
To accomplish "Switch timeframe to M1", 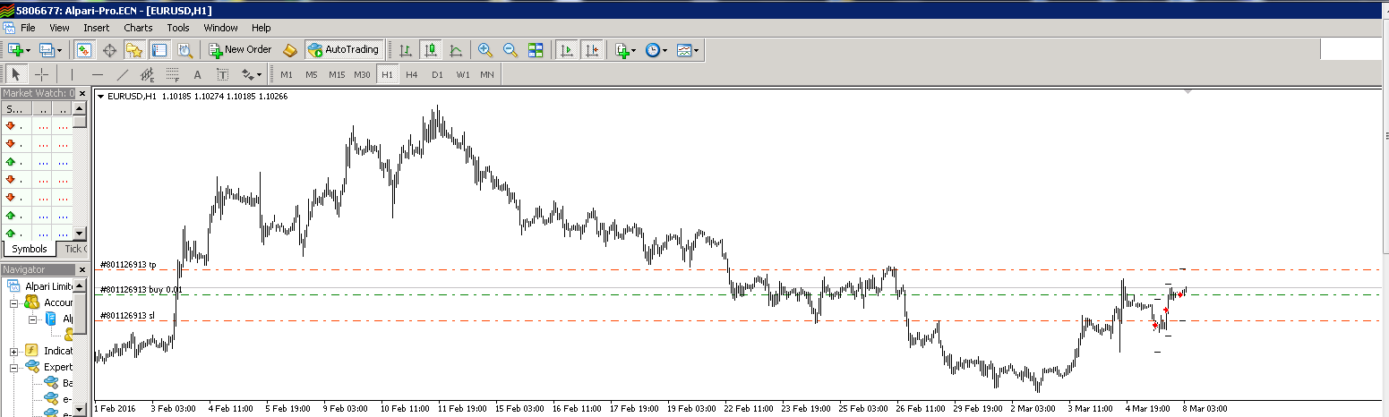I will [x=287, y=74].
